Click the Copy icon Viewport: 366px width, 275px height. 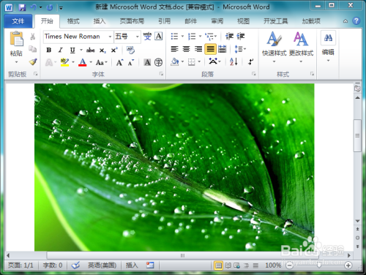(x=33, y=49)
